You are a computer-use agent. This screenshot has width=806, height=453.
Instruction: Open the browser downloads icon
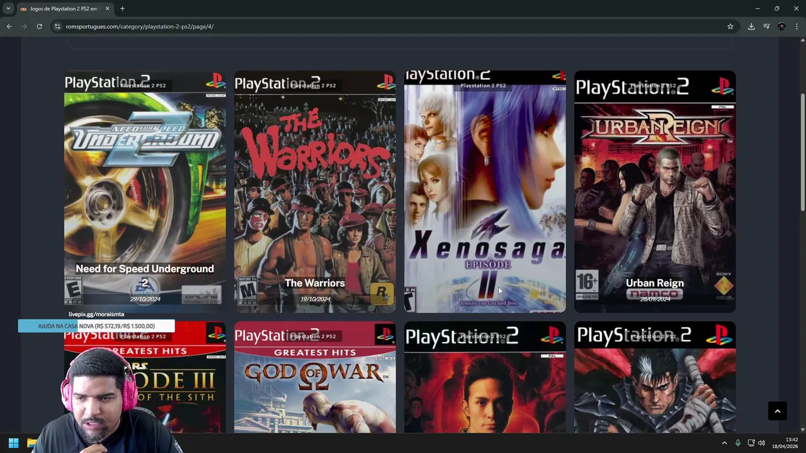point(751,26)
